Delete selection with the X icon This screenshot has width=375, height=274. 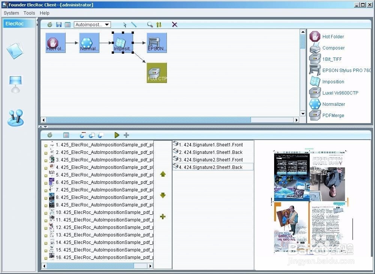point(175,24)
